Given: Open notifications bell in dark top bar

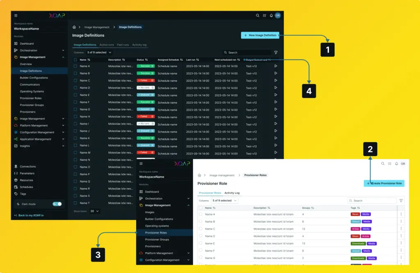Looking at the screenshot, I should tap(271, 16).
